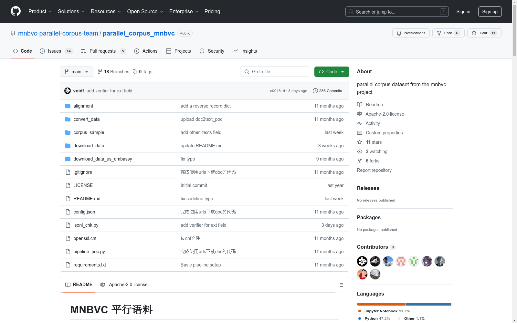Select the corpus_sample folder icon
Viewport: 517px width, 323px height.
[x=68, y=132]
